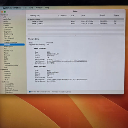Select the BANK 1/DIMM0 row
This screenshot has height=128, width=128.
[75, 23]
